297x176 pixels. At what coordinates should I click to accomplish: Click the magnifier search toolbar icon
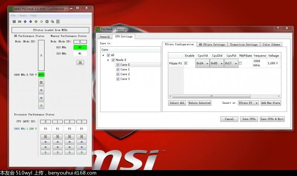pyautogui.click(x=52, y=21)
